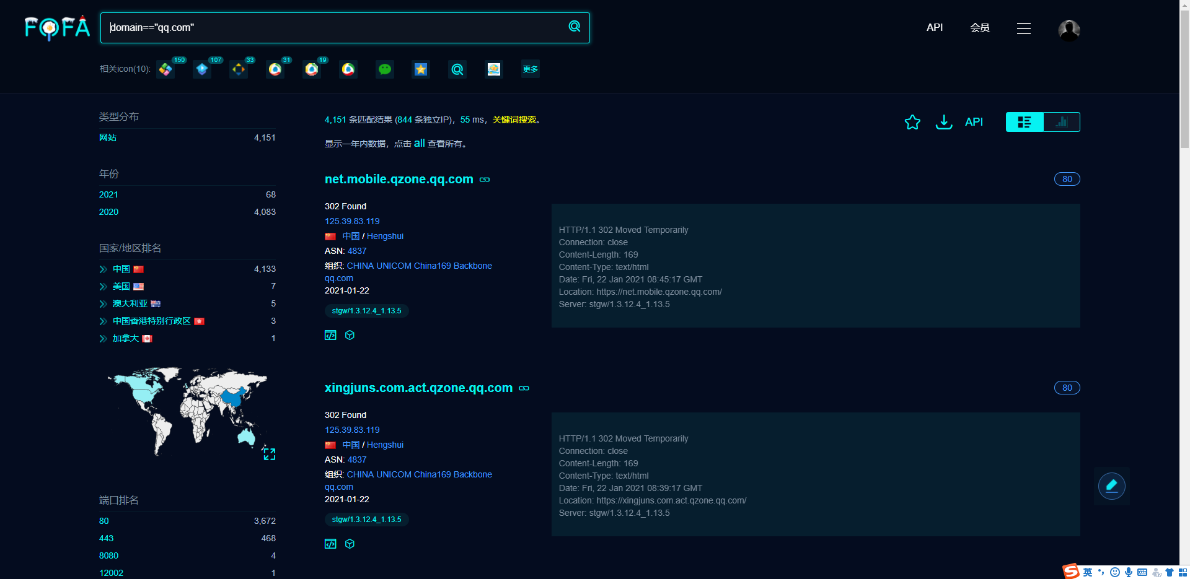Show more related icons via 更多
Viewport: 1190px width, 579px height.
[x=530, y=69]
